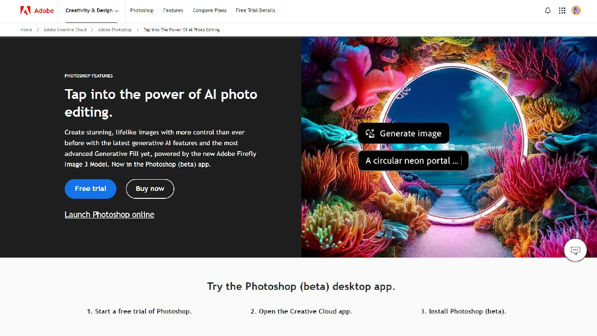
Task: Click the profile avatar
Action: [576, 10]
